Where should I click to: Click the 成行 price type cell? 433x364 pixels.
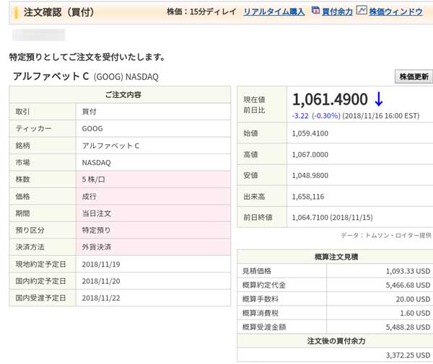pos(89,196)
